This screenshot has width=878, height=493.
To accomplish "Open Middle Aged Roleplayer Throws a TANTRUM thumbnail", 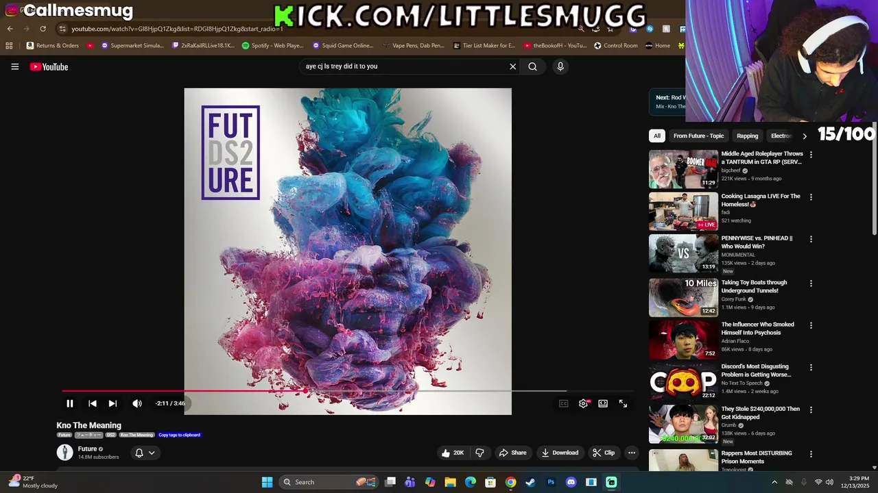I will [x=683, y=169].
